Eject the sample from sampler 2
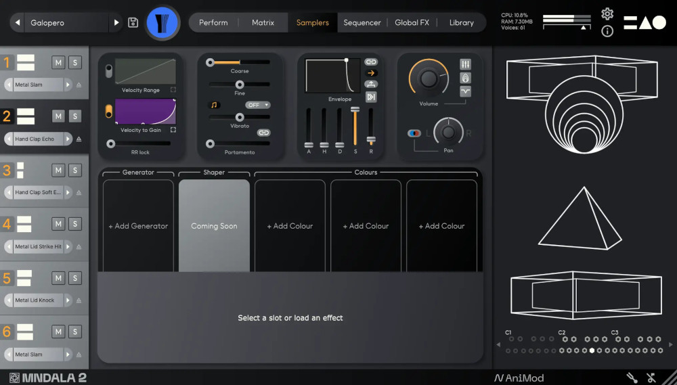677x385 pixels. coord(79,139)
